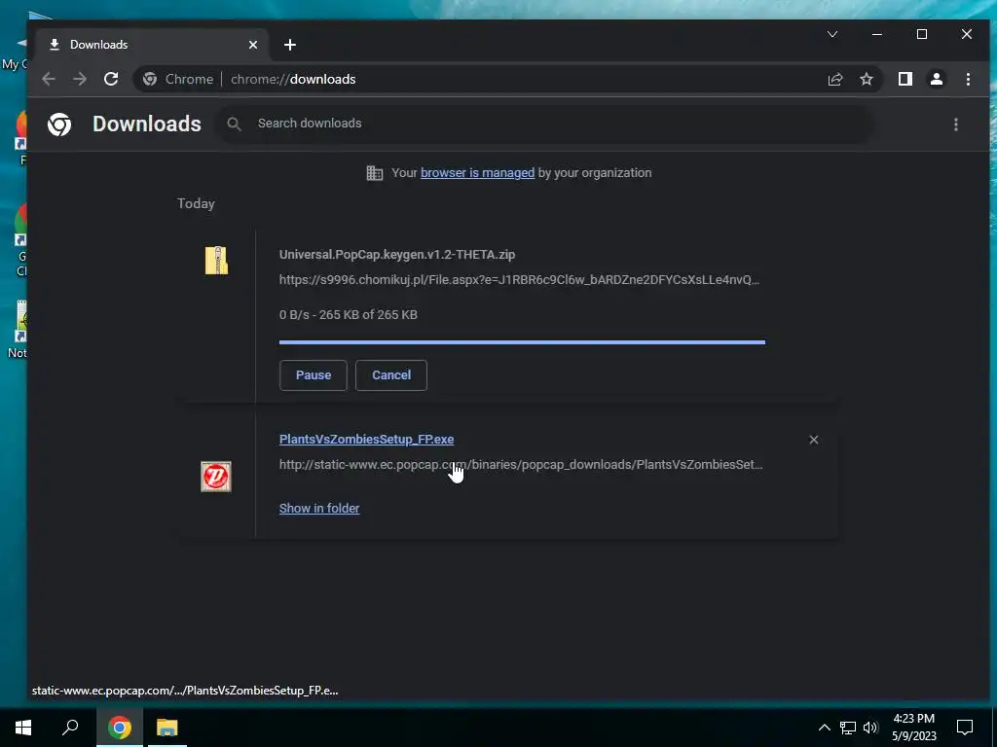Reload the Downloads page
The image size is (997, 747).
pyautogui.click(x=111, y=80)
